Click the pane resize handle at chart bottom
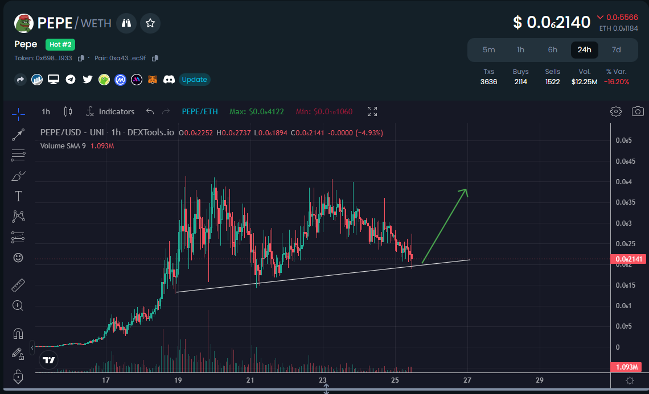 [x=326, y=389]
